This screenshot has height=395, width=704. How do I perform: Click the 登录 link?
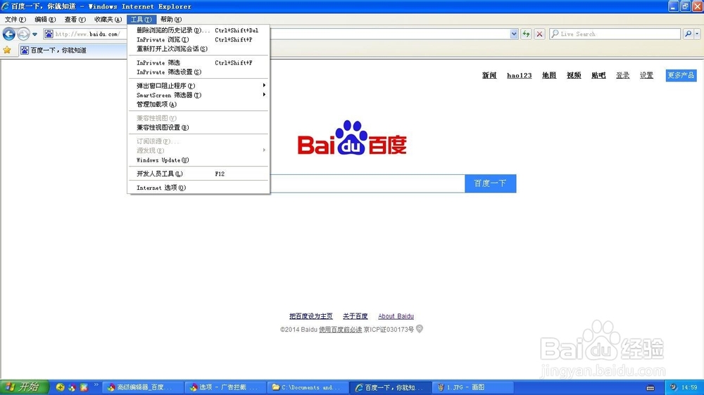pos(622,75)
